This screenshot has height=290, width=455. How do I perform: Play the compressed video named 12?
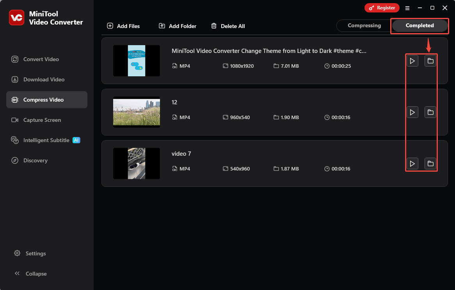(x=412, y=112)
